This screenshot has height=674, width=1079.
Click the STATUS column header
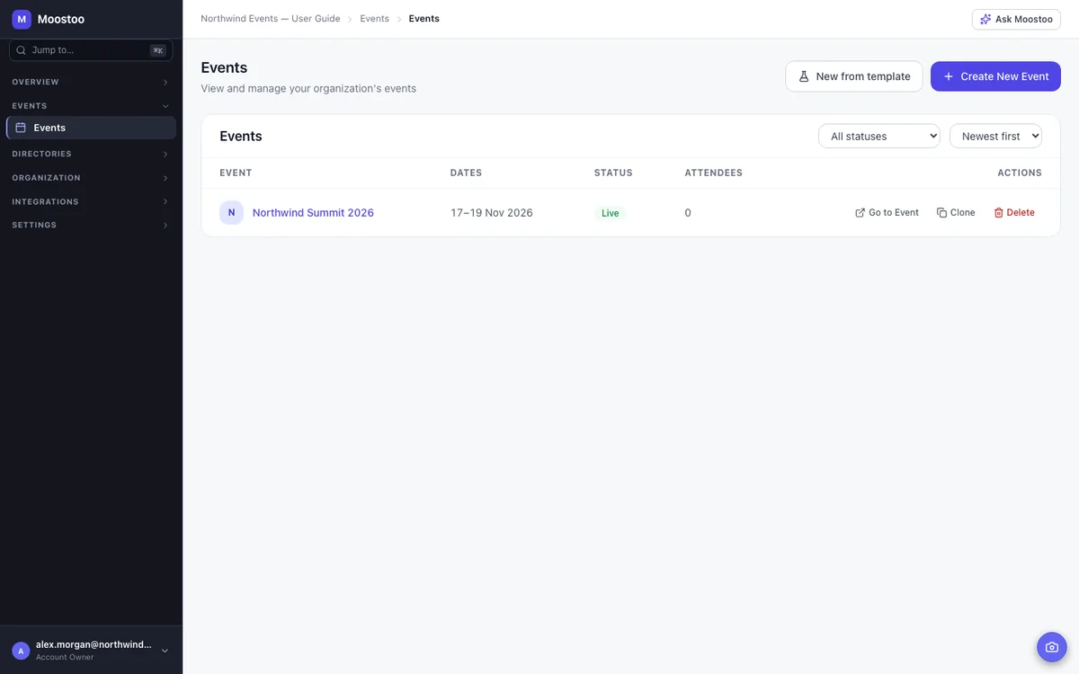(x=613, y=173)
